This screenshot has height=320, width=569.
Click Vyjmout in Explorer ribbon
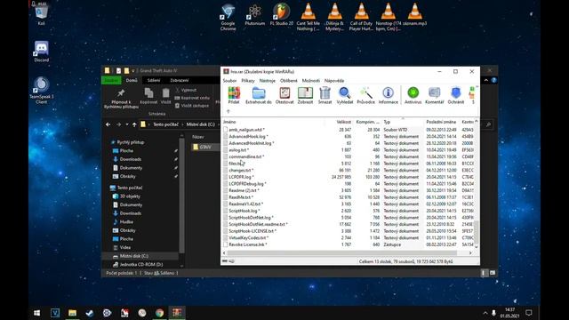tap(186, 90)
